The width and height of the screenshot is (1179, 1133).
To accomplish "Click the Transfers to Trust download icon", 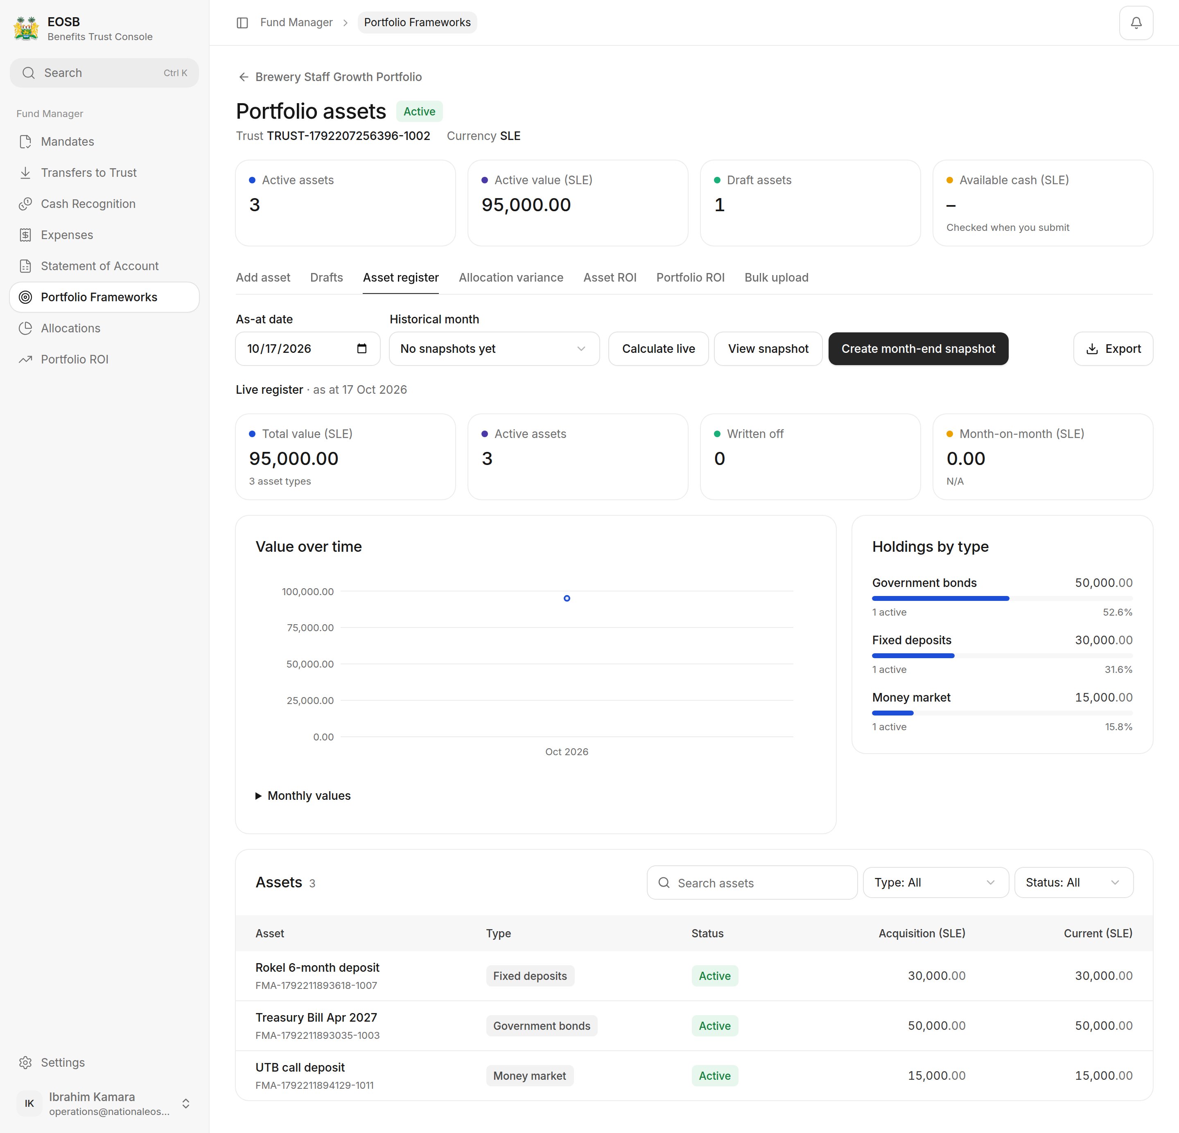I will coord(25,173).
